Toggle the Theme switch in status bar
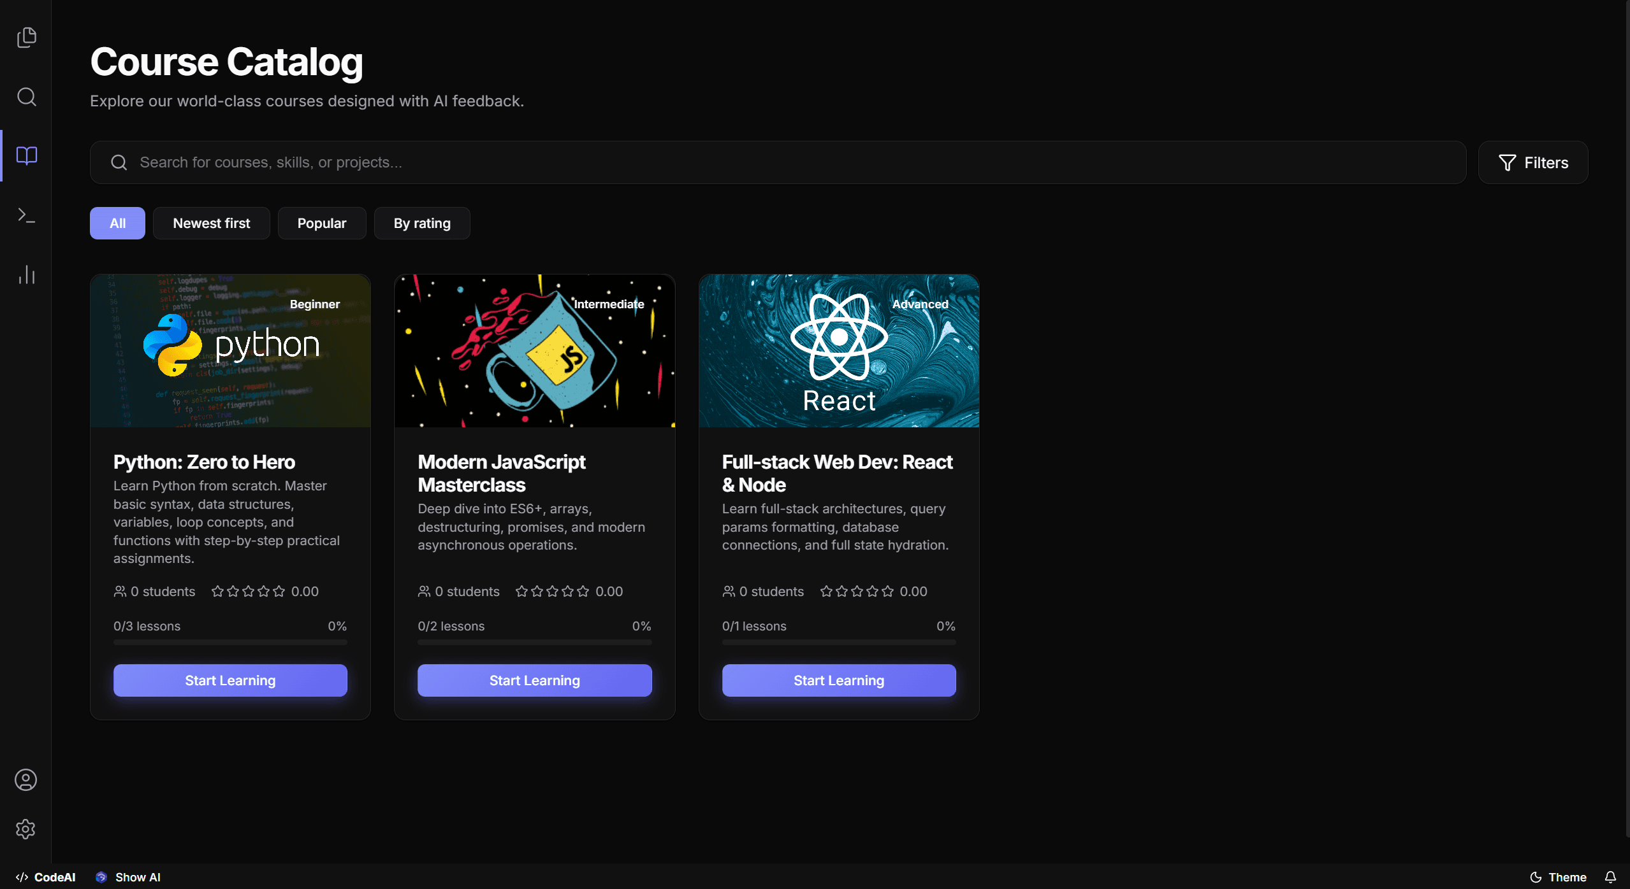The height and width of the screenshot is (889, 1630). [1558, 877]
